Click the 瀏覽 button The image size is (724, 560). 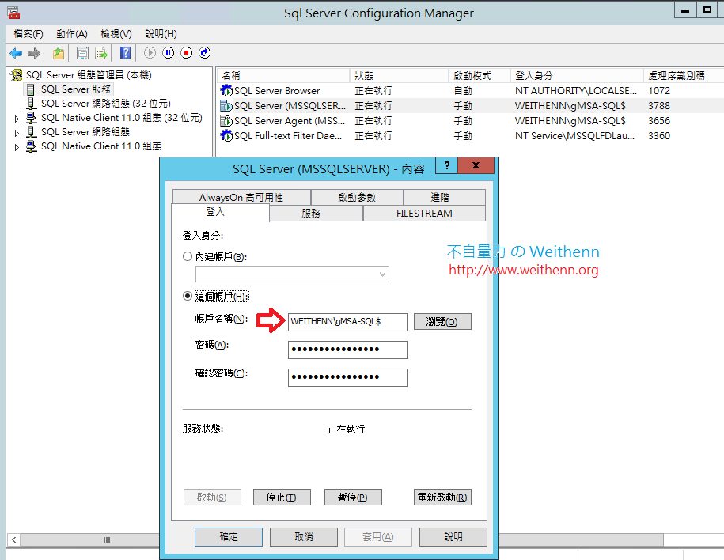point(442,322)
